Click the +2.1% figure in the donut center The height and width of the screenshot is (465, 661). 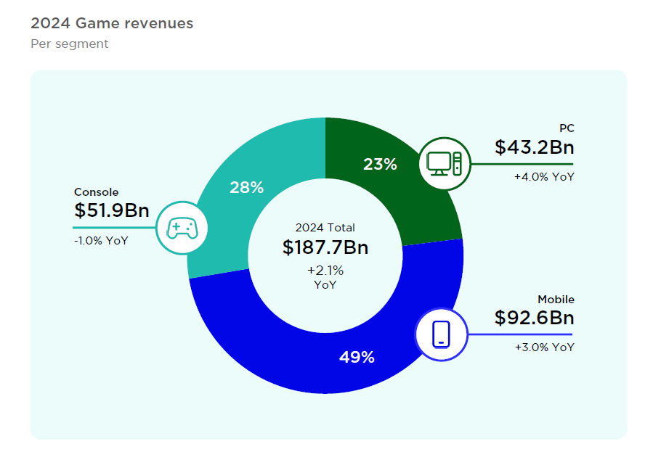[x=325, y=271]
